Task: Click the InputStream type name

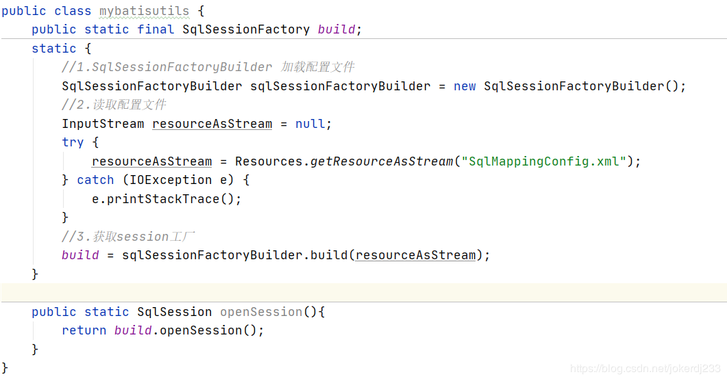Action: click(x=103, y=124)
